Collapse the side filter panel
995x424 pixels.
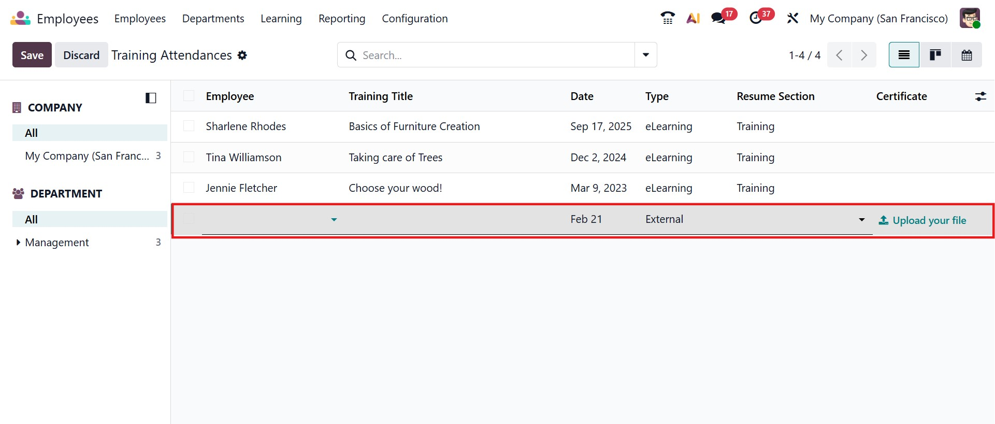(151, 98)
